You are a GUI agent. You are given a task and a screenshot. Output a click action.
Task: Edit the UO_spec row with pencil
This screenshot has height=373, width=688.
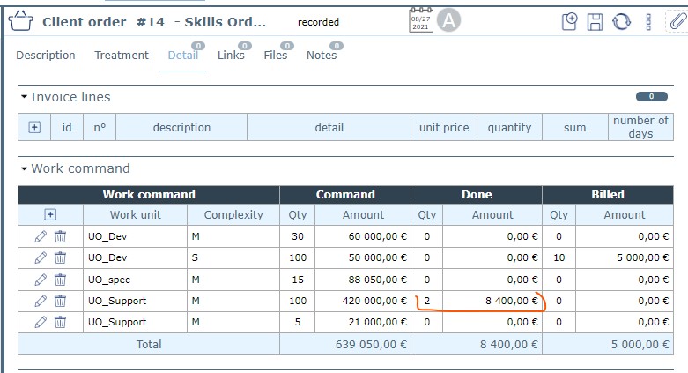point(41,280)
